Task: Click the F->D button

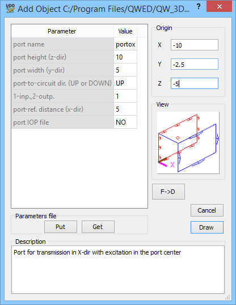Action: [168, 192]
